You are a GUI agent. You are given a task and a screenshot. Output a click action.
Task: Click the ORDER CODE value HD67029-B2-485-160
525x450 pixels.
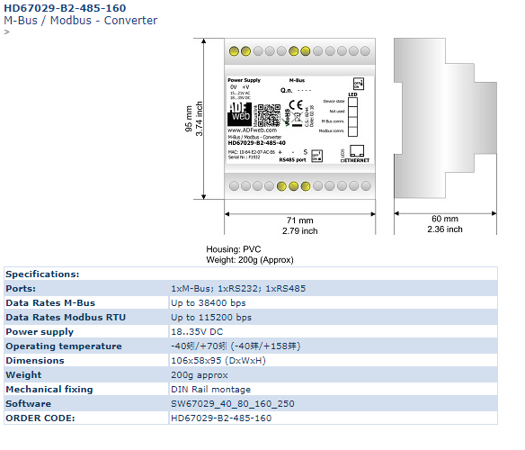[221, 418]
